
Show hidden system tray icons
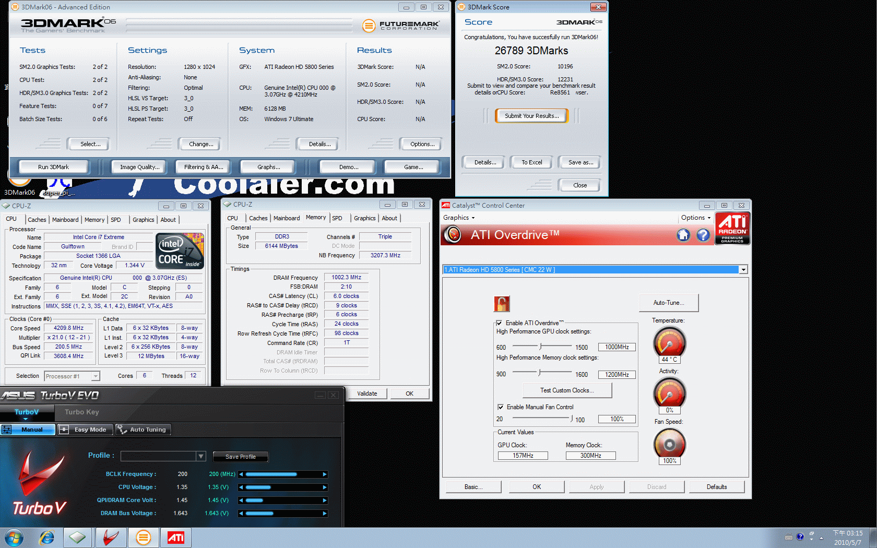(x=821, y=538)
